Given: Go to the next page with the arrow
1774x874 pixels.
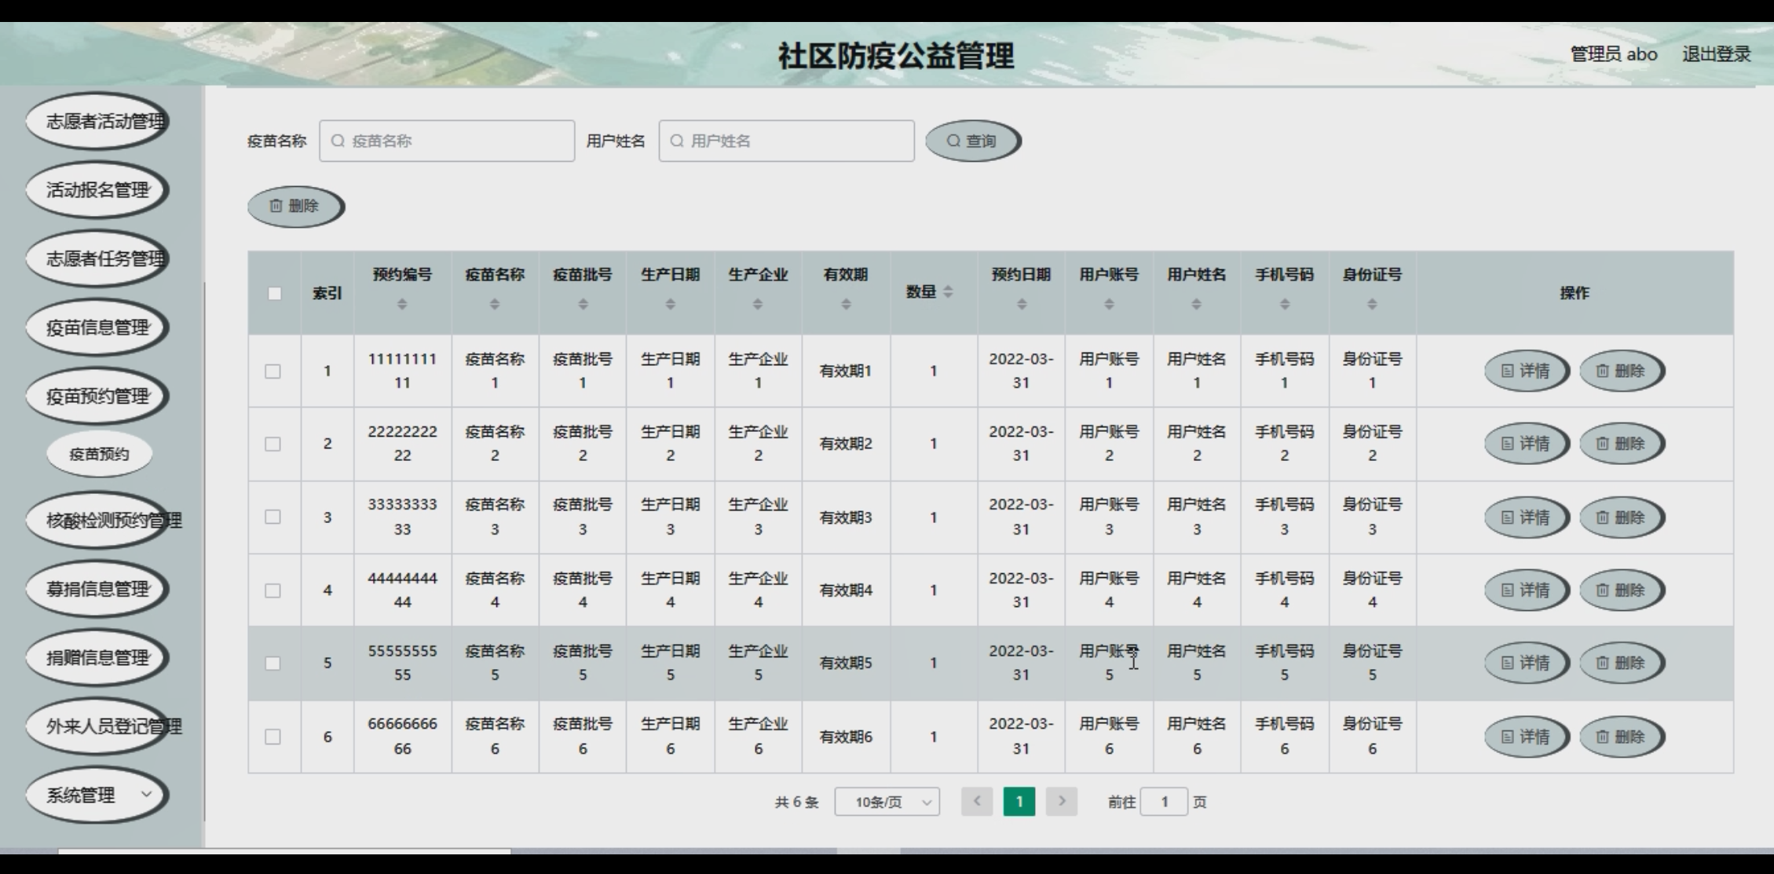Looking at the screenshot, I should coord(1061,802).
